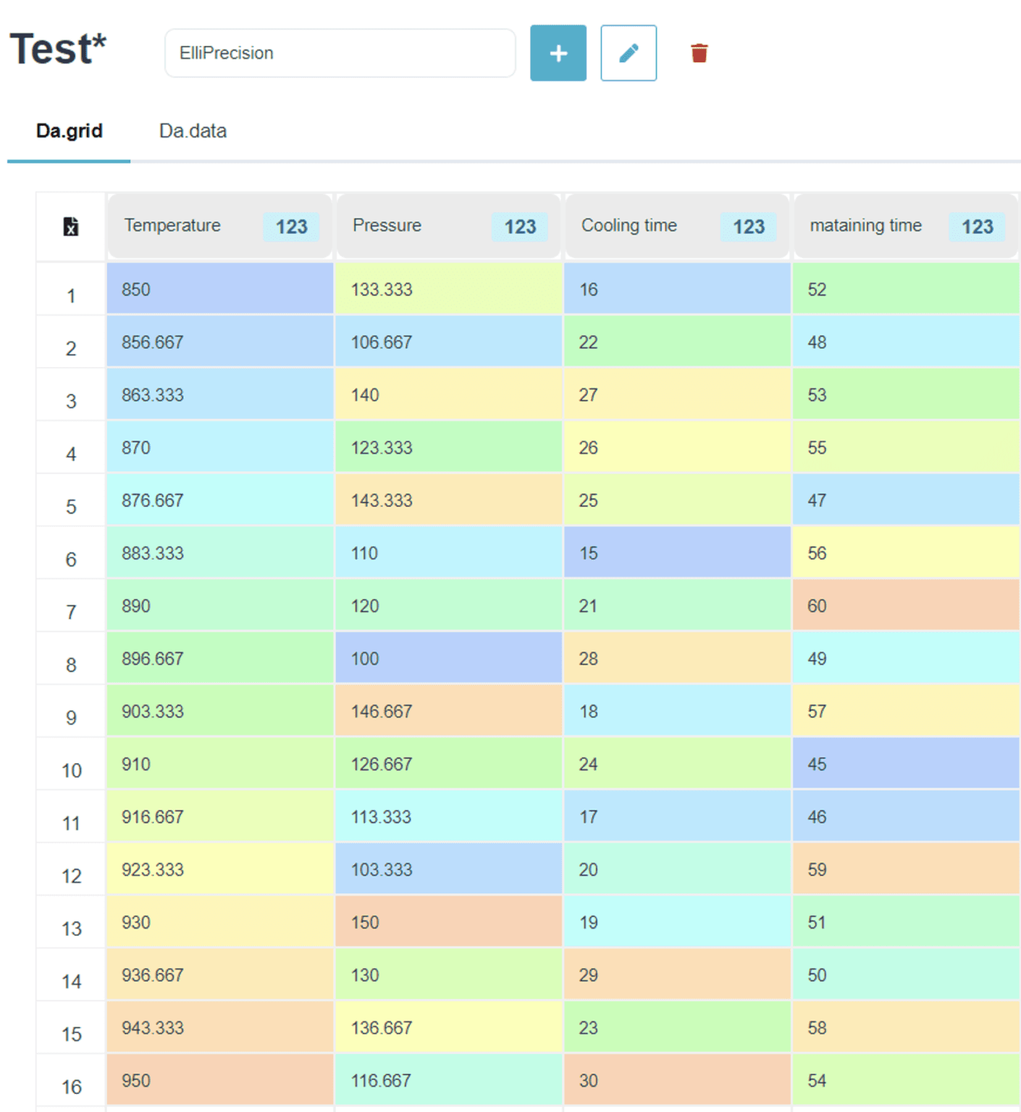1021x1112 pixels.
Task: Click the Cooling time column header
Action: (x=629, y=226)
